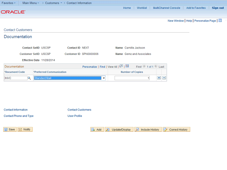Open the Document Code lookup magnifier
Screen dimensions: 227x170
point(29,78)
